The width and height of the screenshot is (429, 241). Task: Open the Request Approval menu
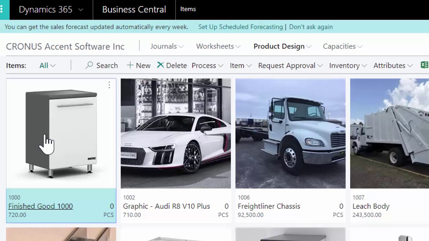[x=290, y=66]
